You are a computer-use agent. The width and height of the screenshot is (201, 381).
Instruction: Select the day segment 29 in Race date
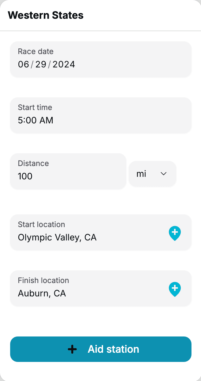(41, 65)
